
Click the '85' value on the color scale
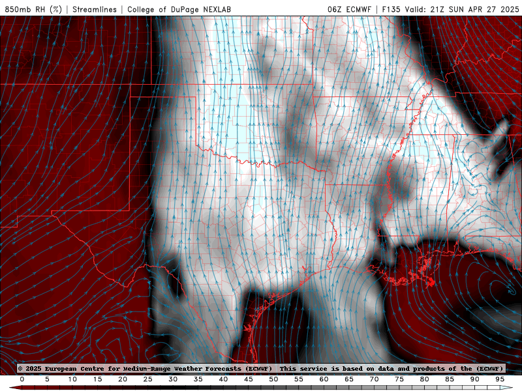pyautogui.click(x=450, y=379)
